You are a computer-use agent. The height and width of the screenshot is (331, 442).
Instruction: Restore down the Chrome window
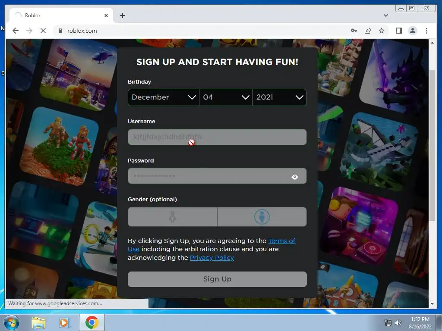tap(411, 9)
